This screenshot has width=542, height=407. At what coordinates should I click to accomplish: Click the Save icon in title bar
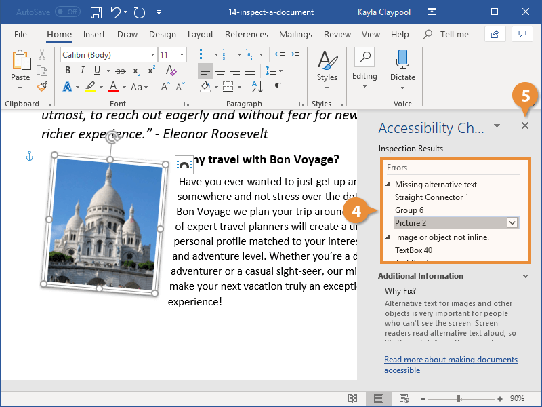(96, 12)
